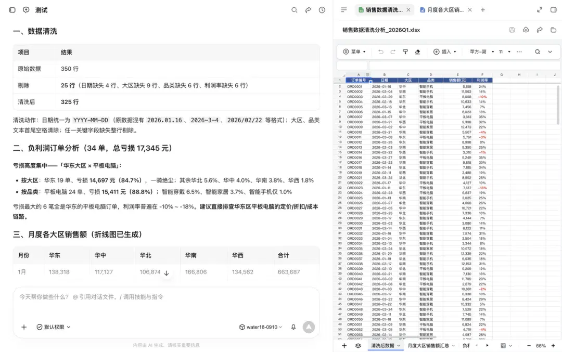This screenshot has height=352, width=562.
Task: Select the 销售额(元) header cell
Action: point(457,80)
